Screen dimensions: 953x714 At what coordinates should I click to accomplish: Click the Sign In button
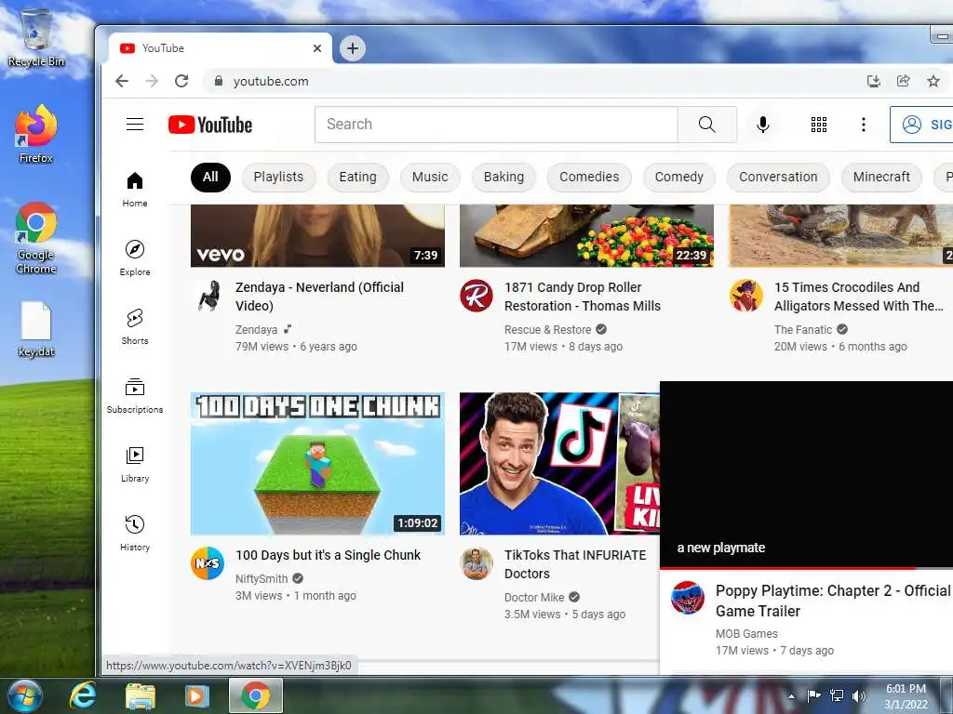tap(922, 125)
